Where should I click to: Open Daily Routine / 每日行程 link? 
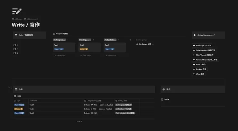coord(204,50)
